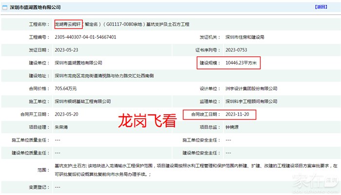Click the construction address in 龙岗区
341x195 pixels.
tap(112, 76)
